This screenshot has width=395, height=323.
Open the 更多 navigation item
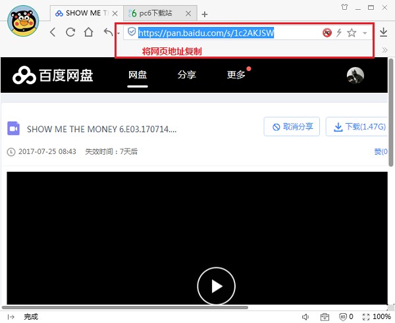[x=236, y=75]
